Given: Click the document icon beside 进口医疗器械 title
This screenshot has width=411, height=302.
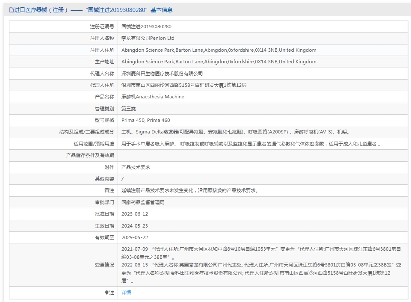Looking at the screenshot, I should pos(11,10).
